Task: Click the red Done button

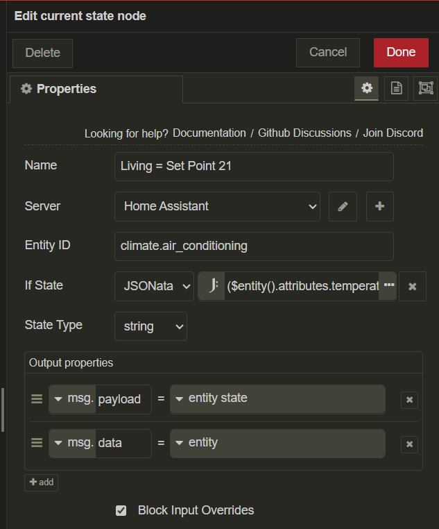Action: click(x=401, y=52)
